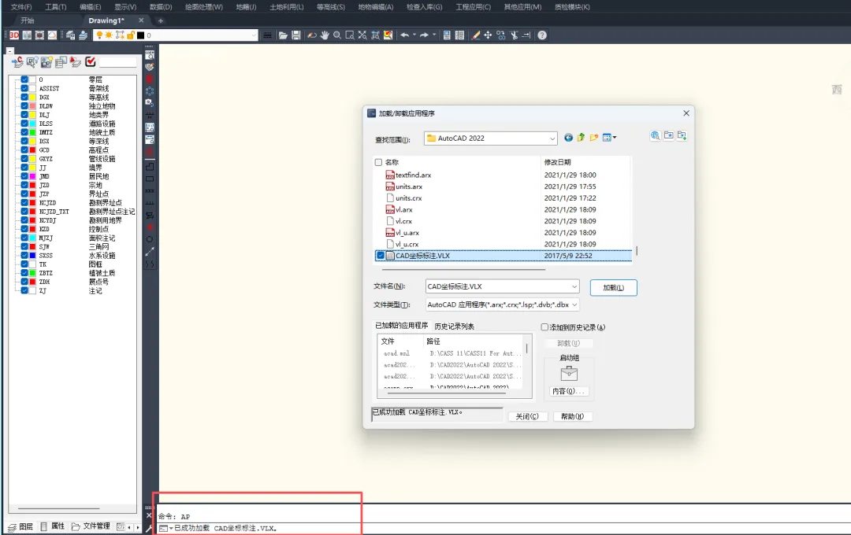Uncheck the CAD坐标标注.VLX file checkbox

(381, 255)
